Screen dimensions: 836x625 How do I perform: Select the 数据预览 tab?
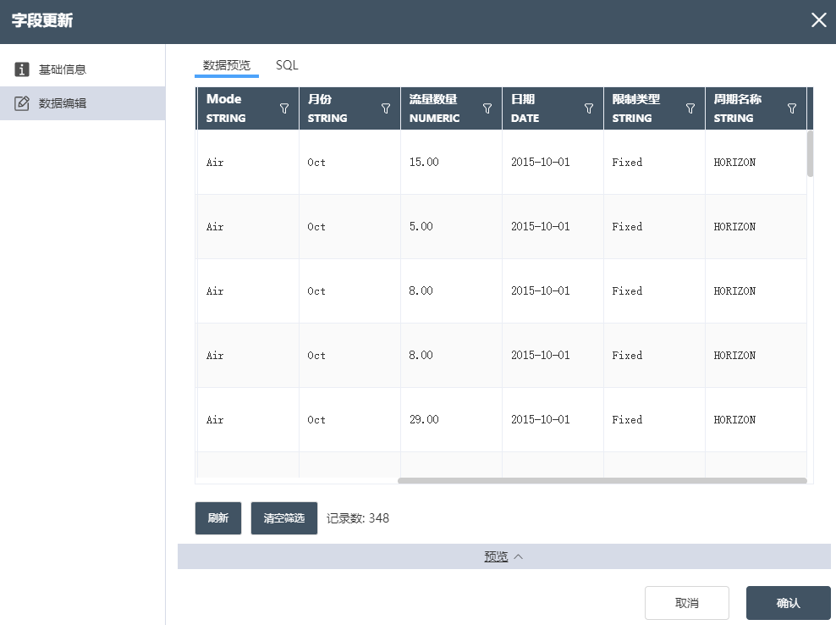227,65
